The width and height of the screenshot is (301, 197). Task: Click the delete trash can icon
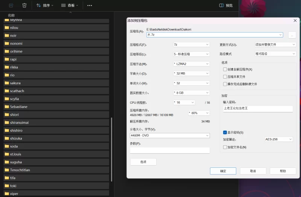click(24, 6)
